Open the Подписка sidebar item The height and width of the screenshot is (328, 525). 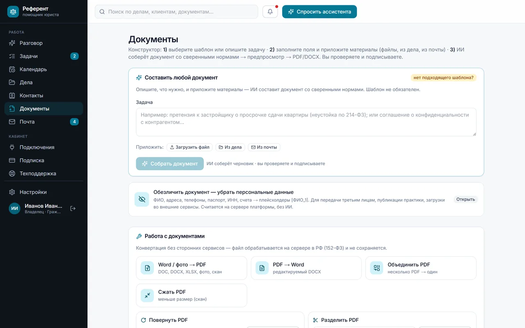43,160
